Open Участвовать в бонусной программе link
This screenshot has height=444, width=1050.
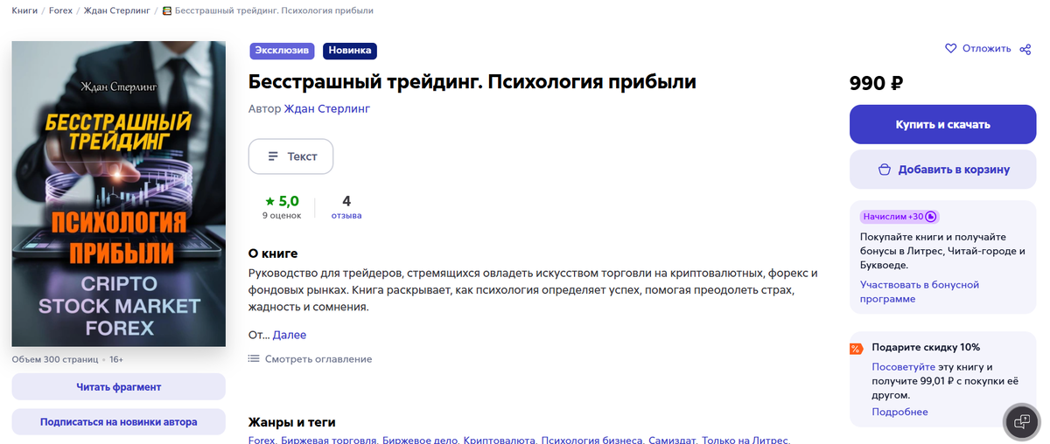920,292
